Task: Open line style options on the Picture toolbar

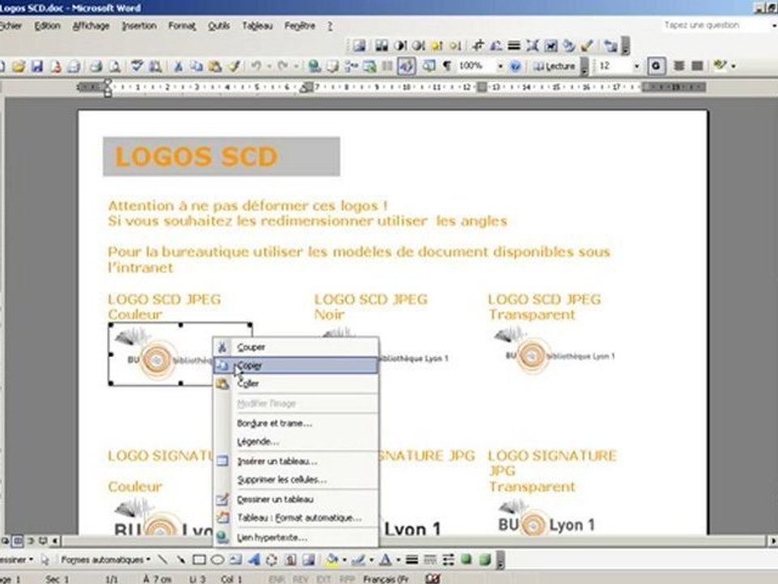Action: point(514,46)
